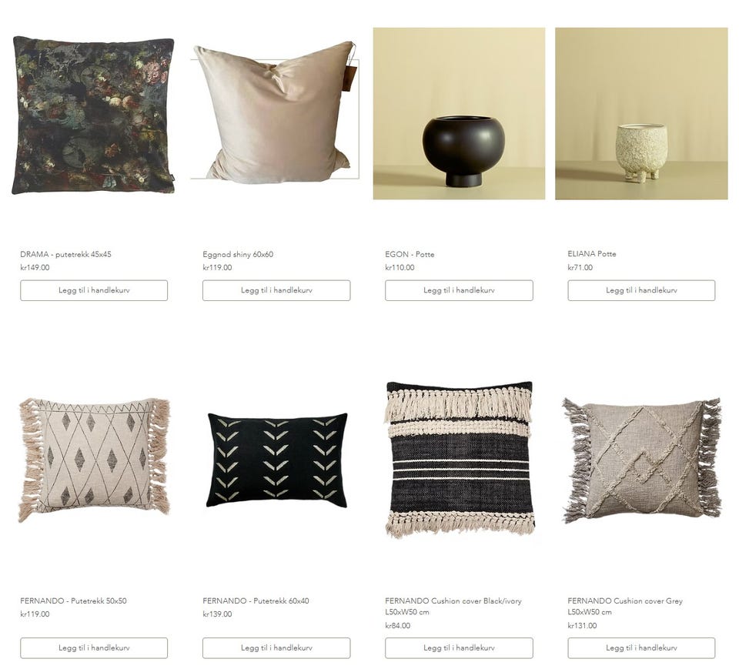The image size is (739, 669).
Task: Open the black arrow-pattern FERNANDO 60x40 image
Action: [276, 460]
